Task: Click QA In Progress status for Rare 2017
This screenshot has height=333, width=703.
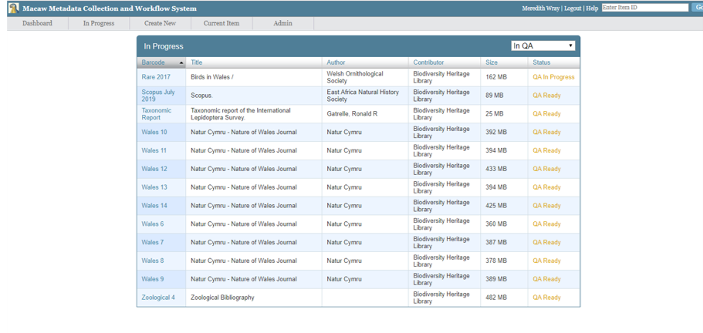Action: pos(553,77)
